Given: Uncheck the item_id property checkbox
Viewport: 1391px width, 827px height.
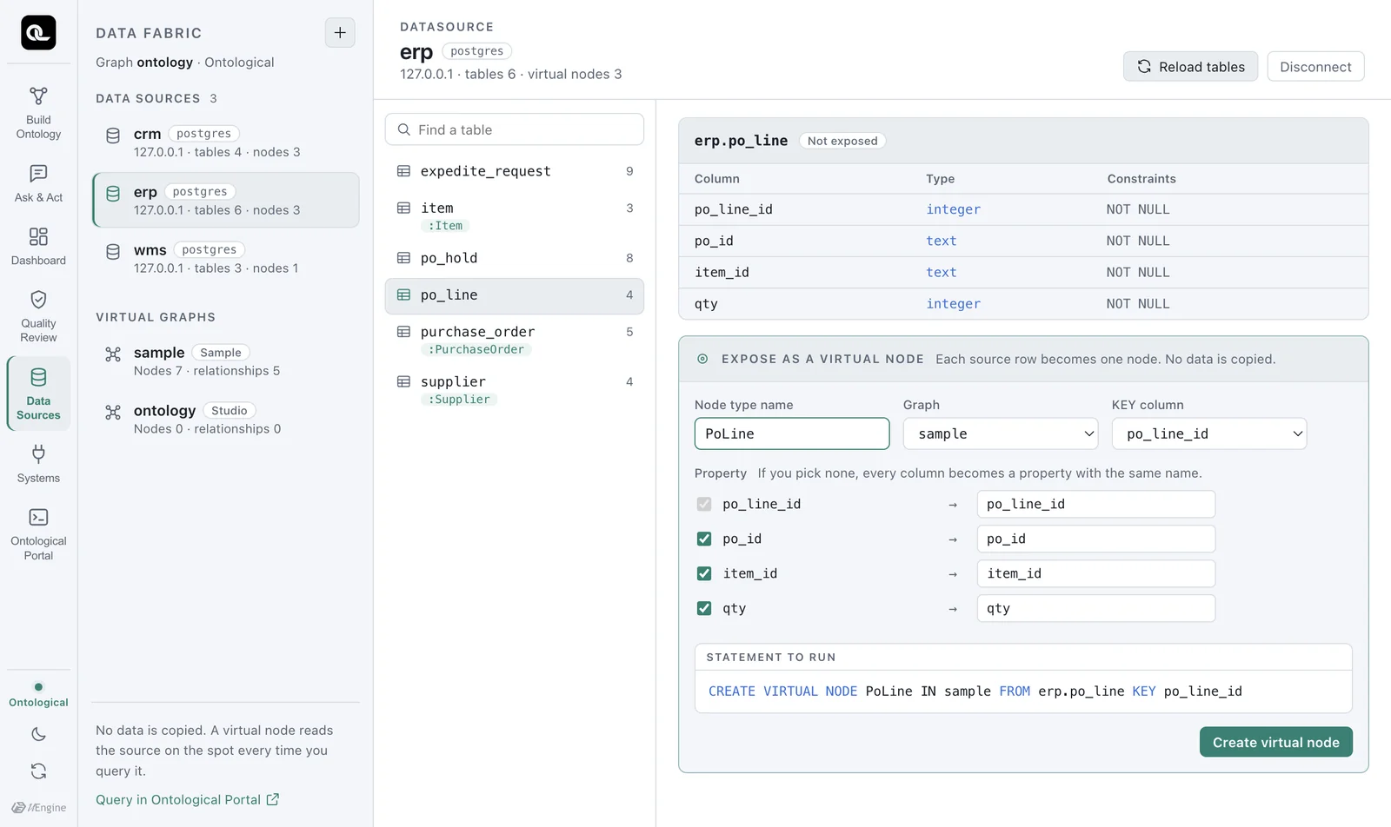Looking at the screenshot, I should (704, 573).
